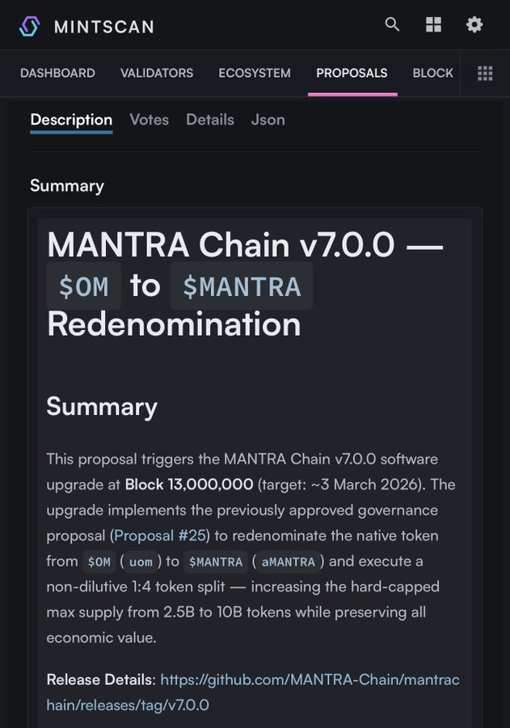The width and height of the screenshot is (510, 728).
Task: Open the Validators nav tab
Action: (x=157, y=74)
